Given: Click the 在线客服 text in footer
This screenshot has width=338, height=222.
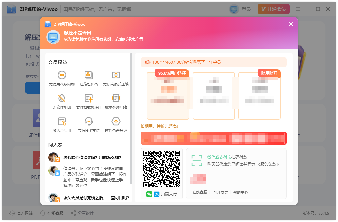Looking at the screenshot, I should pyautogui.click(x=55, y=213).
